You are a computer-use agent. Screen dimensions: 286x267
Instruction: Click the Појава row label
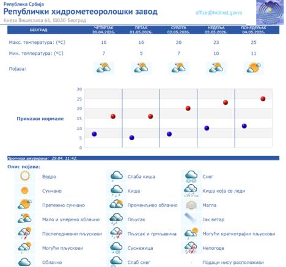18,69
